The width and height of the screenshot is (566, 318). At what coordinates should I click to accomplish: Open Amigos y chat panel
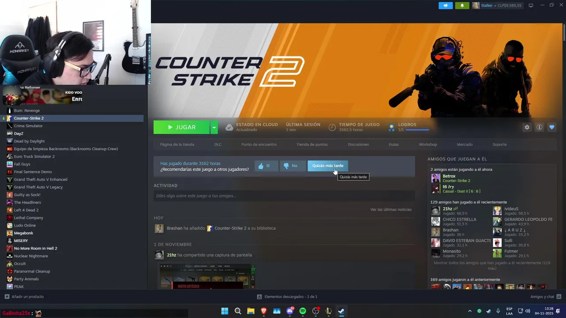[x=546, y=297]
